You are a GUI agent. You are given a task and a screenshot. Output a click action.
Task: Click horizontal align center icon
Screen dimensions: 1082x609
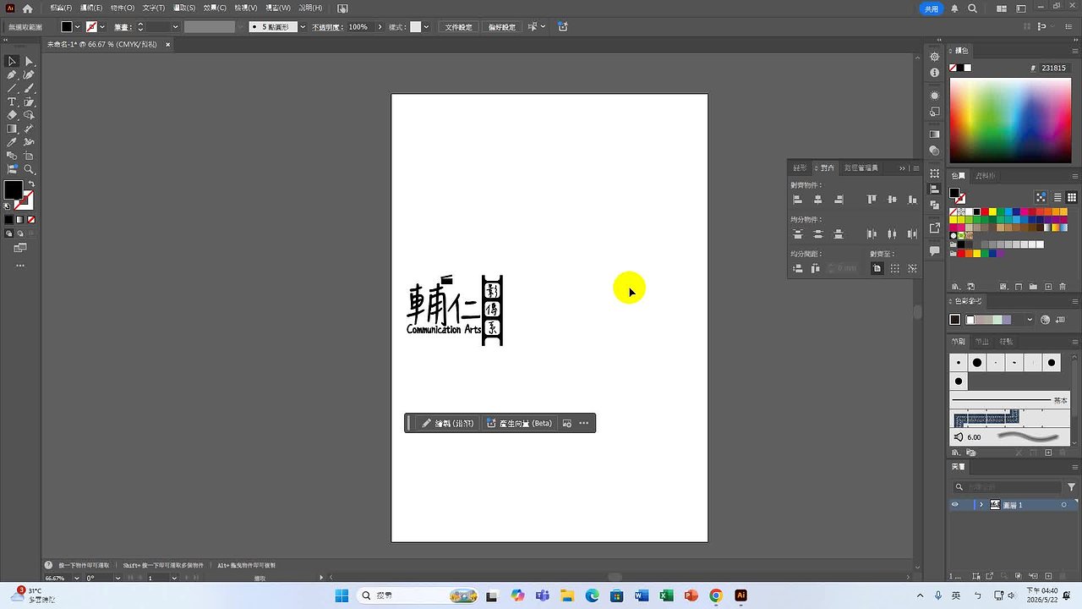(817, 200)
